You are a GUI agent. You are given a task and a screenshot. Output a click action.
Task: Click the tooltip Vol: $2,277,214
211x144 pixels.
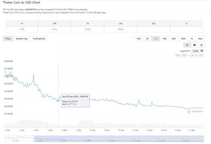tap(69, 104)
